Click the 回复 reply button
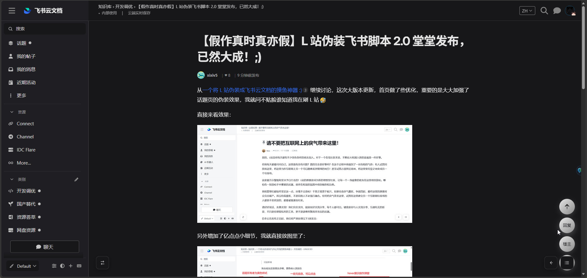 tap(567, 225)
